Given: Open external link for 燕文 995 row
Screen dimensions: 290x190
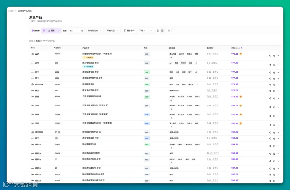Looking at the screenshot, I should point(274,65).
